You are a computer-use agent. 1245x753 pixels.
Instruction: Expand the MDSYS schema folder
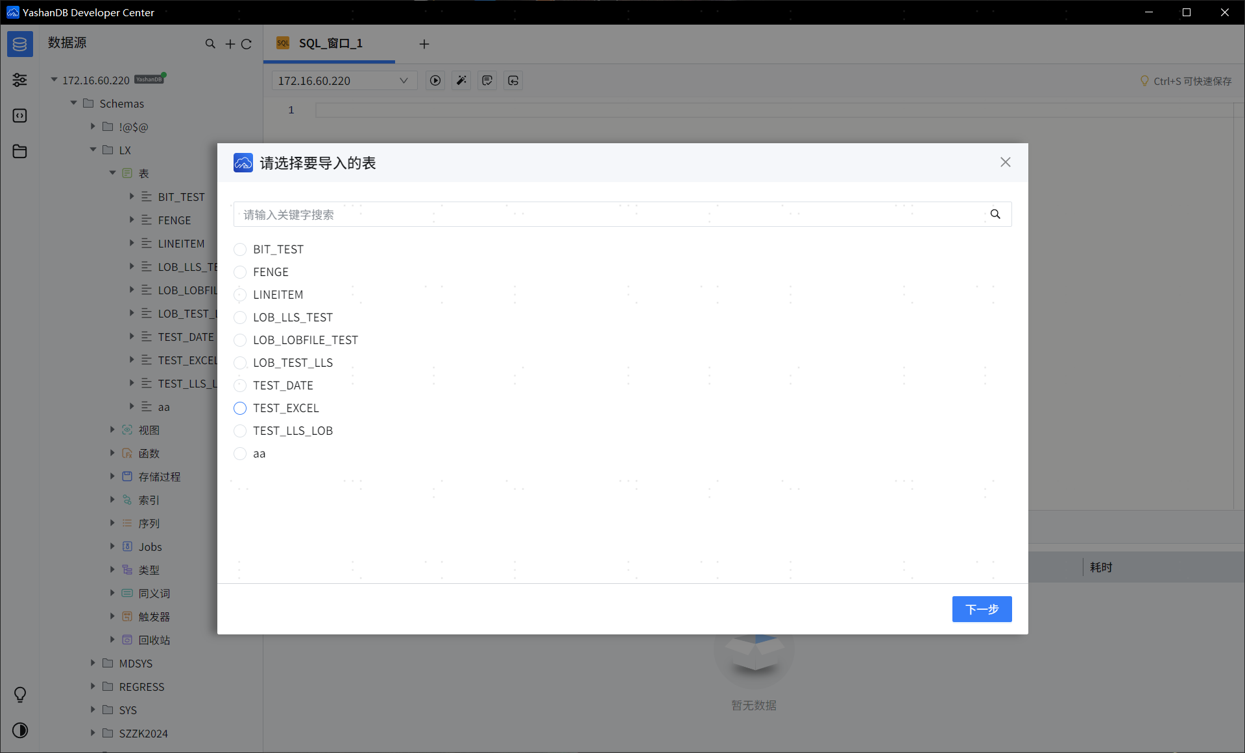click(x=93, y=663)
